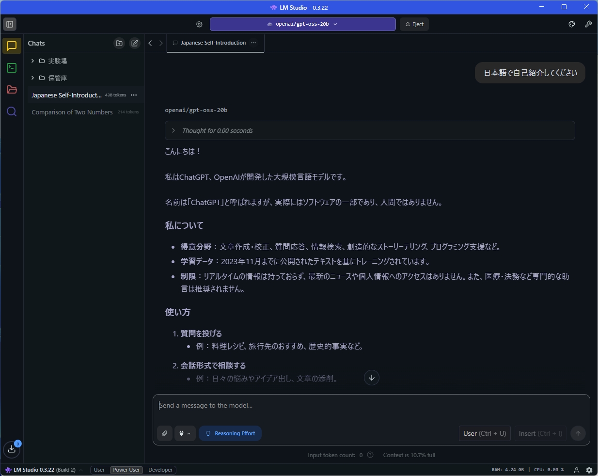Viewport: 598px width, 476px height.
Task: Expand the 実験場 chat folder
Action: coord(32,61)
